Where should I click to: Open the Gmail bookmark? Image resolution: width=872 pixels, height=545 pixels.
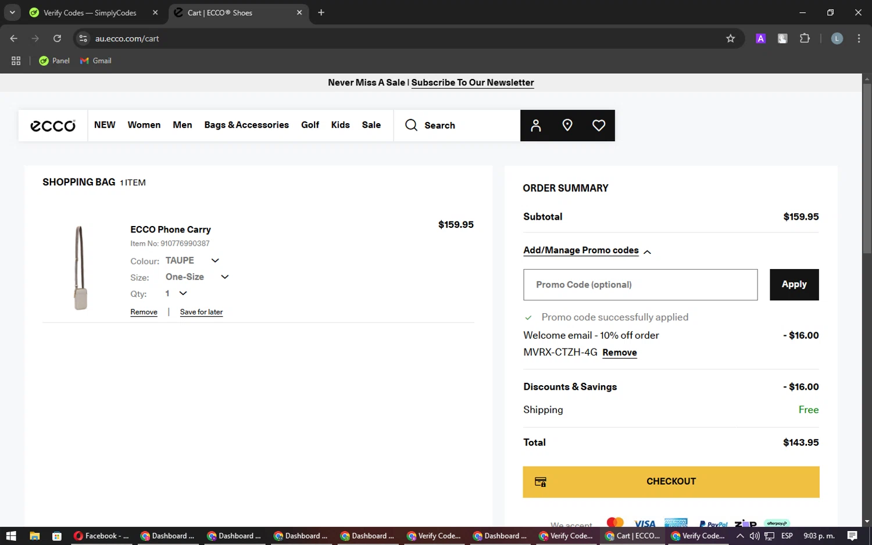click(x=96, y=60)
